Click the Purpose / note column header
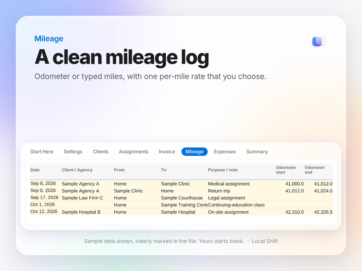The image size is (362, 271). pos(223,170)
